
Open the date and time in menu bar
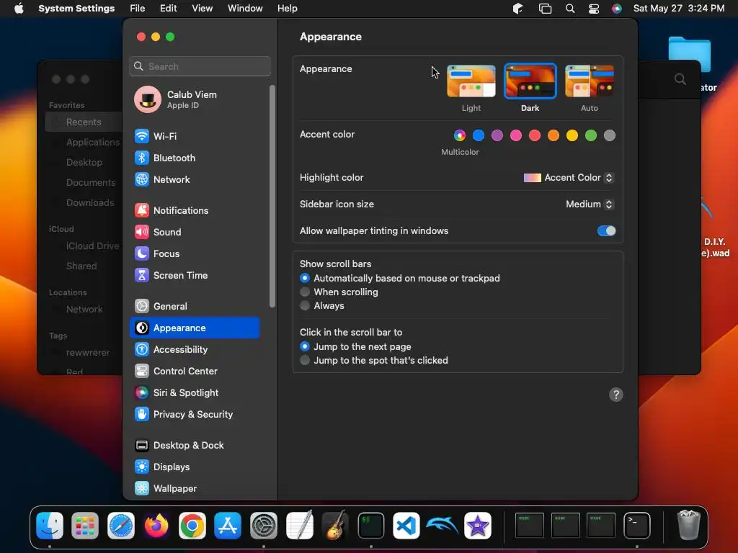[x=679, y=9]
